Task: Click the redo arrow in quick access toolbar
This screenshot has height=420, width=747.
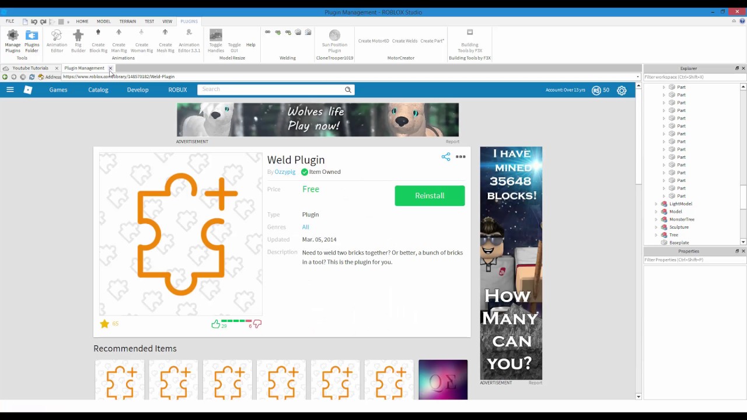Action: pos(43,22)
